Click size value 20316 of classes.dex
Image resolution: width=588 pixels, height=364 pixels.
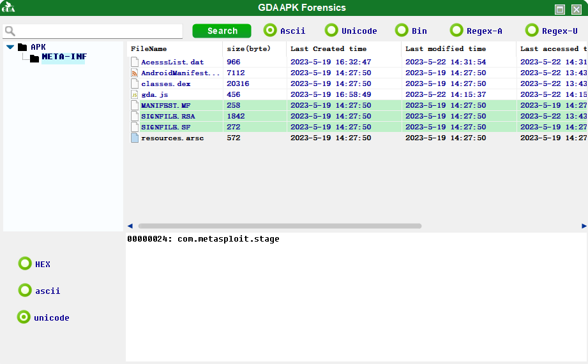point(238,84)
